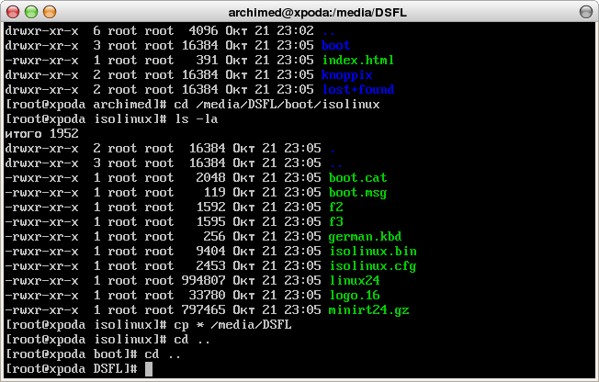Click the 'boot.msg' file name

pyautogui.click(x=358, y=193)
